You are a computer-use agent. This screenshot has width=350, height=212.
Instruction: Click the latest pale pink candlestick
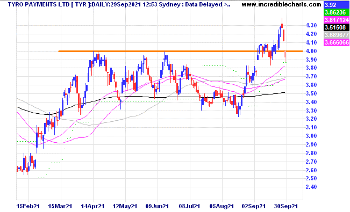(x=285, y=56)
